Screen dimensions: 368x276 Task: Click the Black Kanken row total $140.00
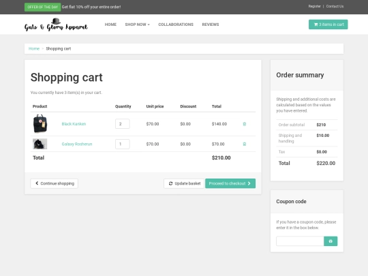click(x=219, y=124)
